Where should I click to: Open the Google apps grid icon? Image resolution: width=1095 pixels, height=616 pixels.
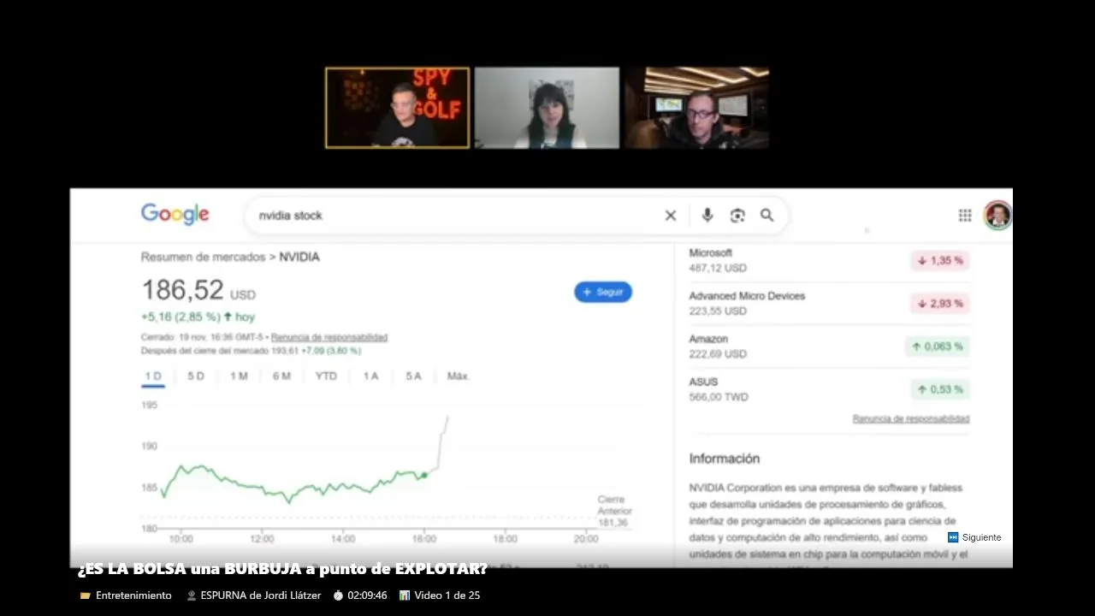pyautogui.click(x=965, y=216)
